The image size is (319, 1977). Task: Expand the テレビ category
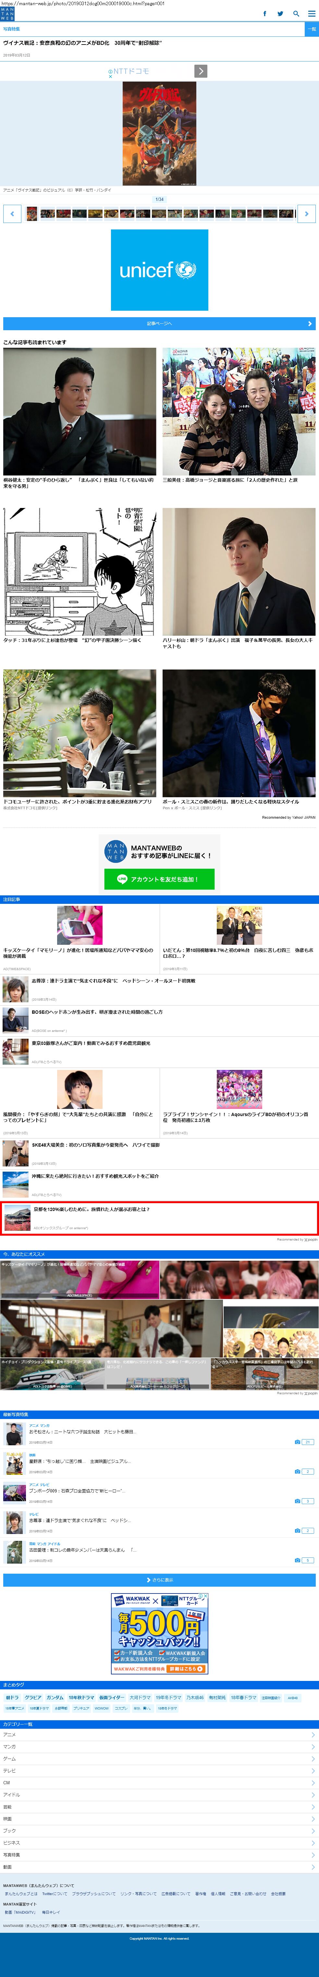tap(160, 1771)
